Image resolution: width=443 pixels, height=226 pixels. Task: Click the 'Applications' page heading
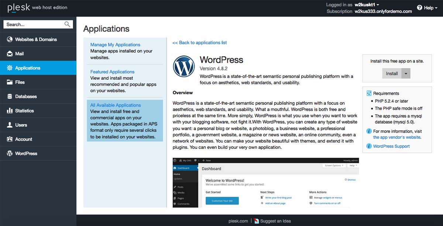point(106,29)
